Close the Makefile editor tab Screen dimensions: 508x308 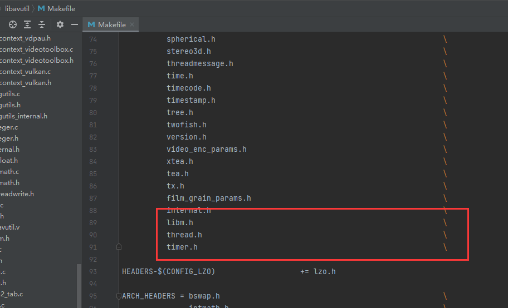click(132, 25)
